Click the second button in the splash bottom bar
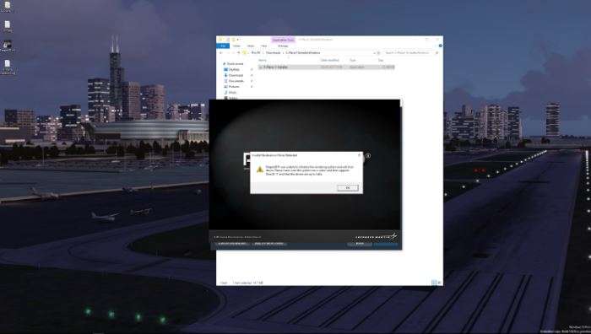 click(268, 244)
